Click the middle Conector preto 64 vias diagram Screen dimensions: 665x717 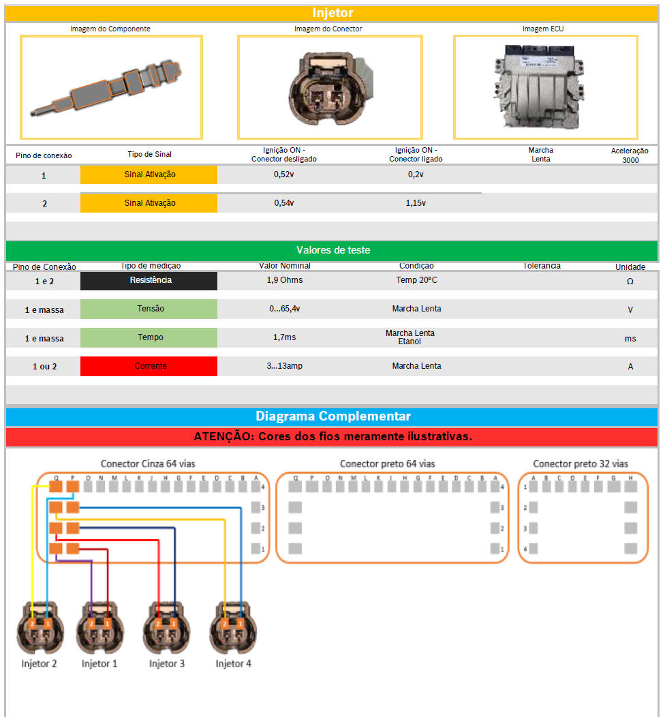392,518
